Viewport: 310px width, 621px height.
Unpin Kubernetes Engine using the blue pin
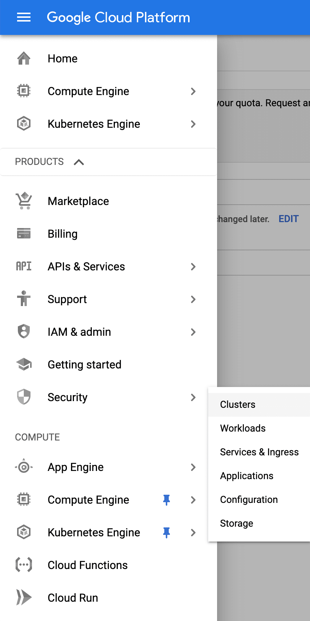[x=167, y=533]
